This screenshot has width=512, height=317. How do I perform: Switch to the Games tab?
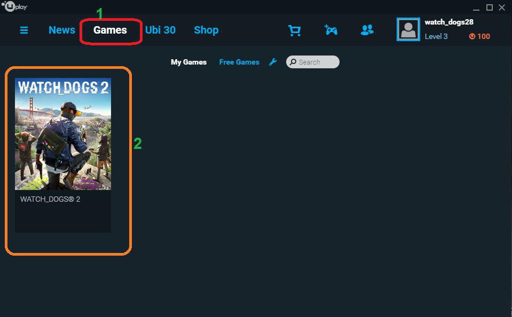[x=111, y=30]
